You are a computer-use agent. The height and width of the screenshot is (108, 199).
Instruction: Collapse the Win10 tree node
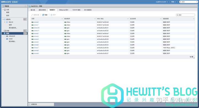pos(5,22)
